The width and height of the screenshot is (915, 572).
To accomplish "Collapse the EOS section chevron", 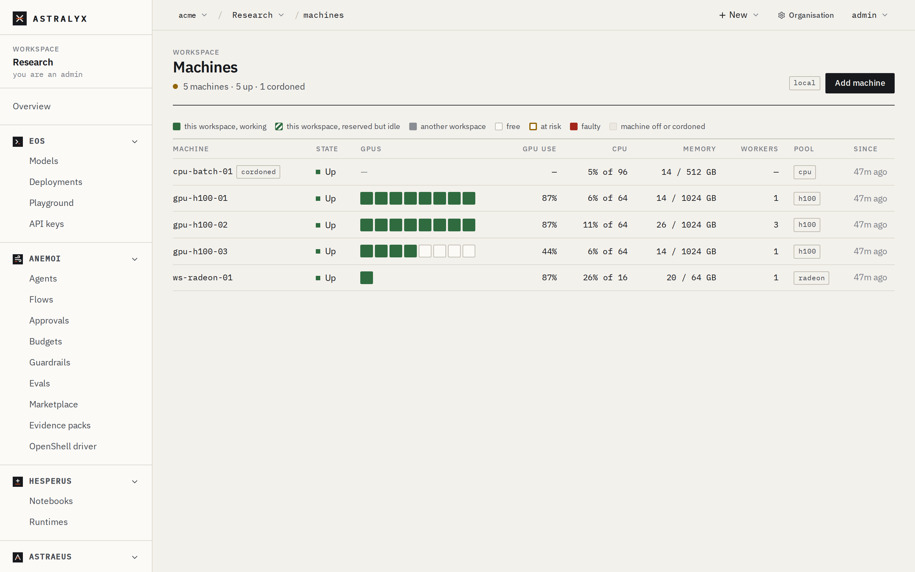I will 135,142.
